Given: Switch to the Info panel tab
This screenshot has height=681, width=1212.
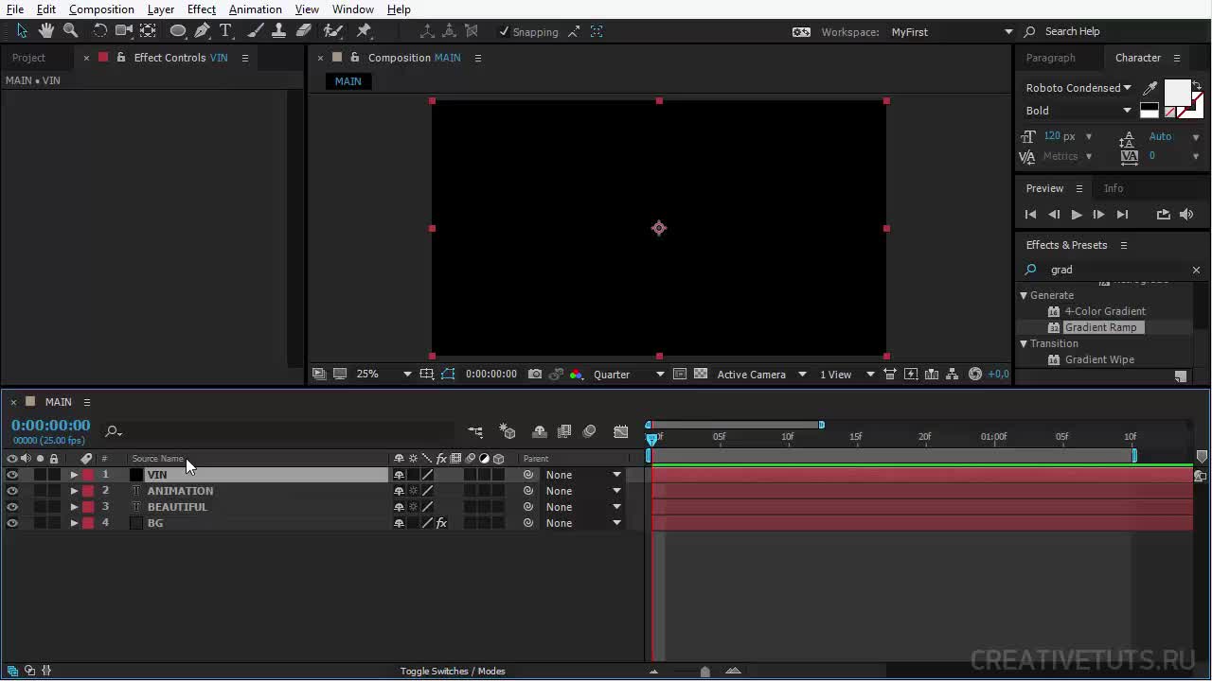Looking at the screenshot, I should point(1113,188).
